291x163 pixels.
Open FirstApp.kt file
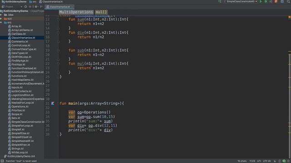pos(18,64)
